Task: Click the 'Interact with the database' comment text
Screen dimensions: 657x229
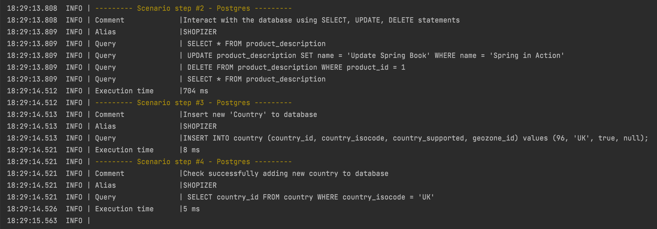Action: coord(322,20)
